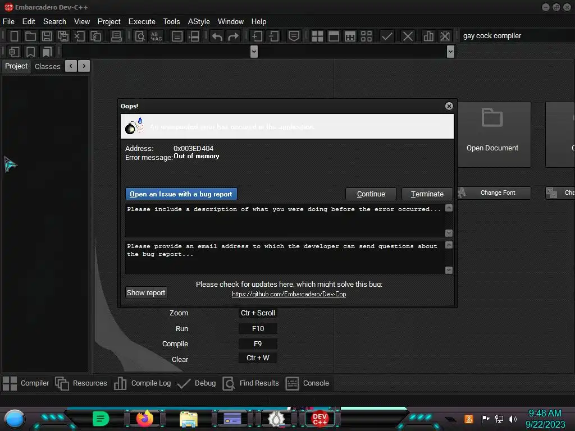
Task: Open the Find Results bottom tab
Action: tap(251, 383)
